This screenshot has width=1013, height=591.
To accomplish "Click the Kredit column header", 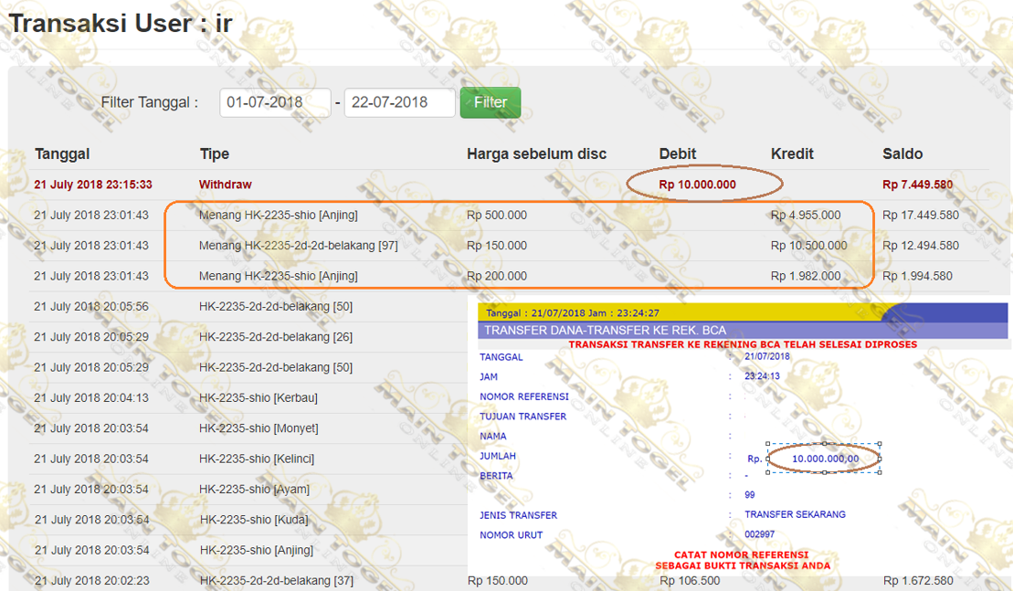I will coord(792,153).
